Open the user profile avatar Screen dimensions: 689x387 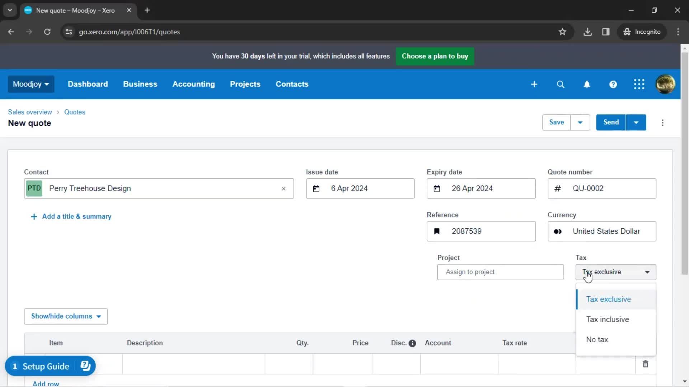click(x=665, y=84)
